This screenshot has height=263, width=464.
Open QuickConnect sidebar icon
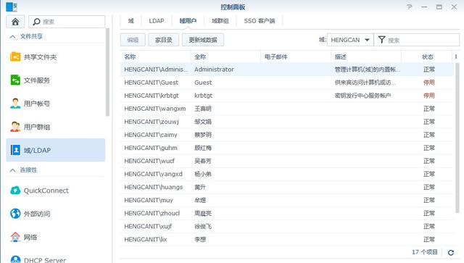tap(15, 191)
